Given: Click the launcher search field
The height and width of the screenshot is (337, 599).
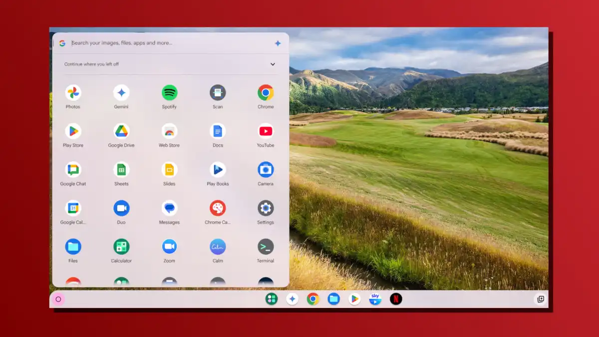Looking at the screenshot, I should tap(170, 43).
